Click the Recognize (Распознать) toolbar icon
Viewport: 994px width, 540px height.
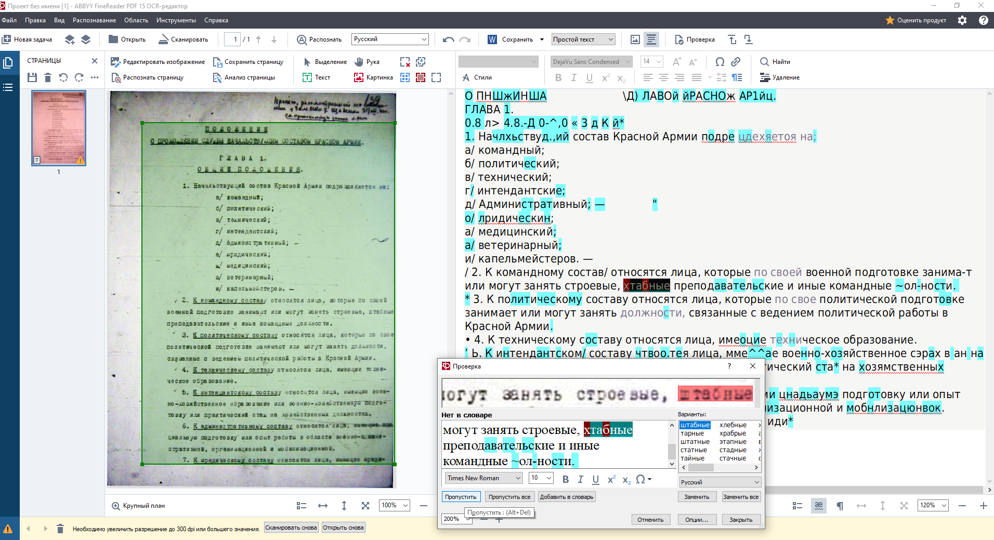click(x=302, y=39)
